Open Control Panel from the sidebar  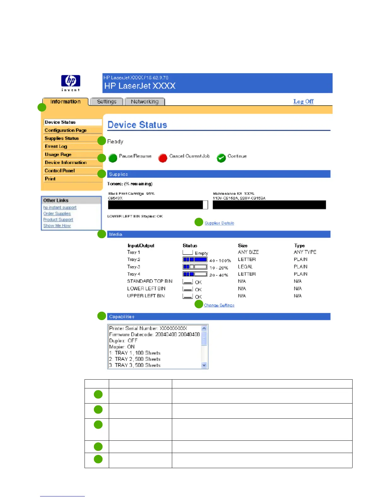73,171
